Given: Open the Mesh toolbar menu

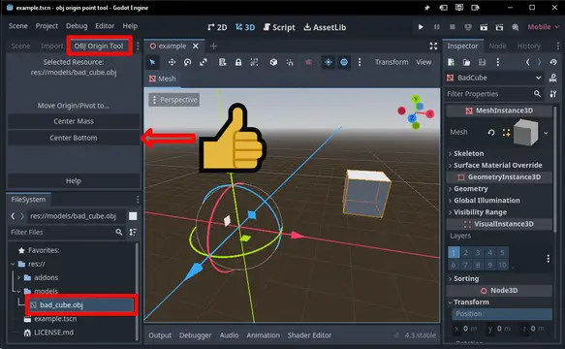Looking at the screenshot, I should click(163, 79).
